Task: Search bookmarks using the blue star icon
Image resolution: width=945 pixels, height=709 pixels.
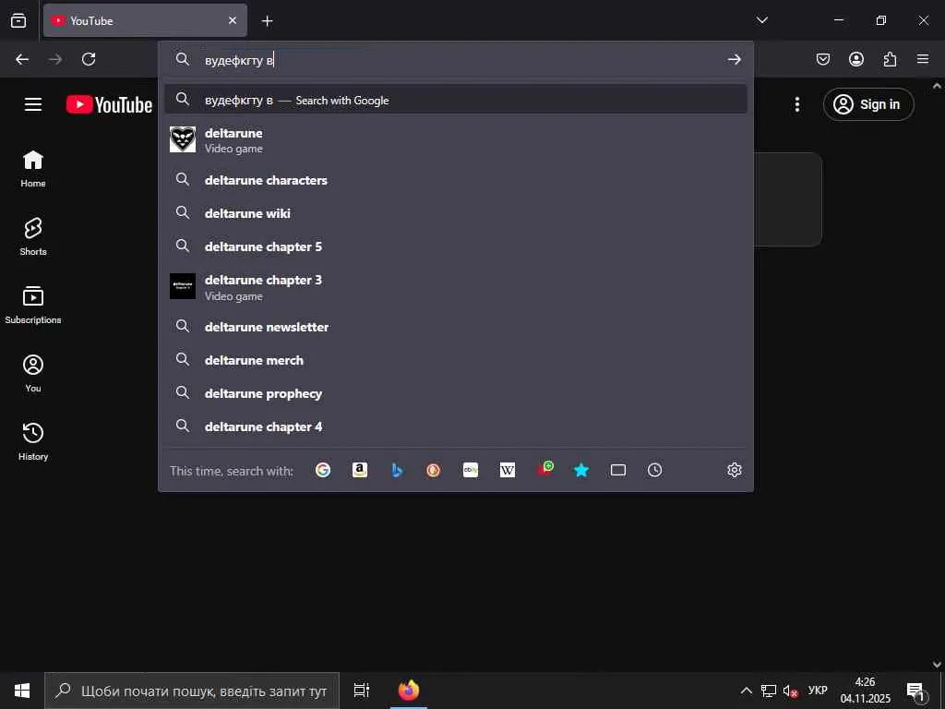Action: [581, 470]
